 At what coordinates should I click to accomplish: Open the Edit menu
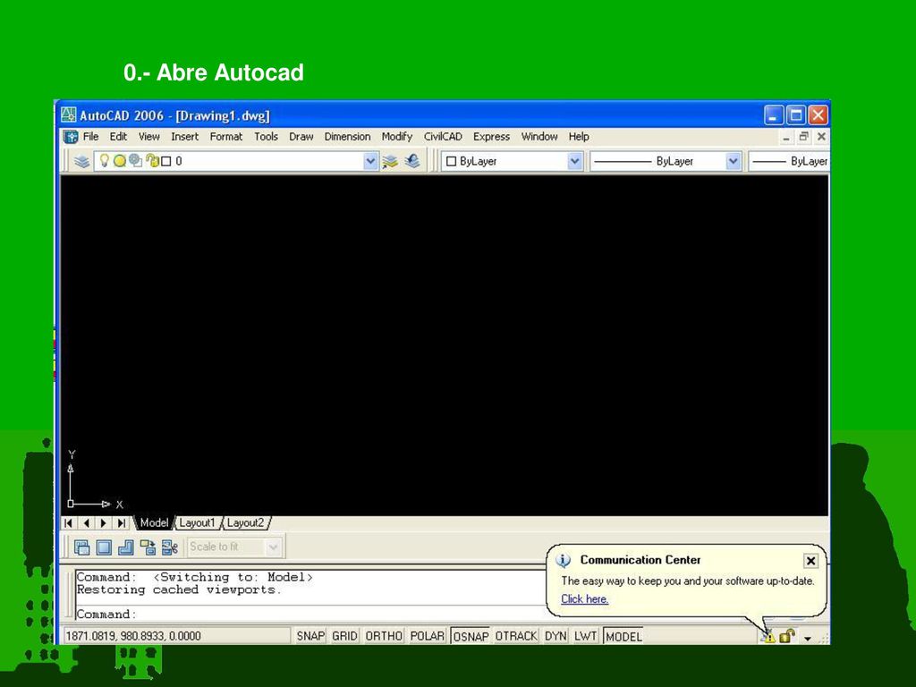118,137
